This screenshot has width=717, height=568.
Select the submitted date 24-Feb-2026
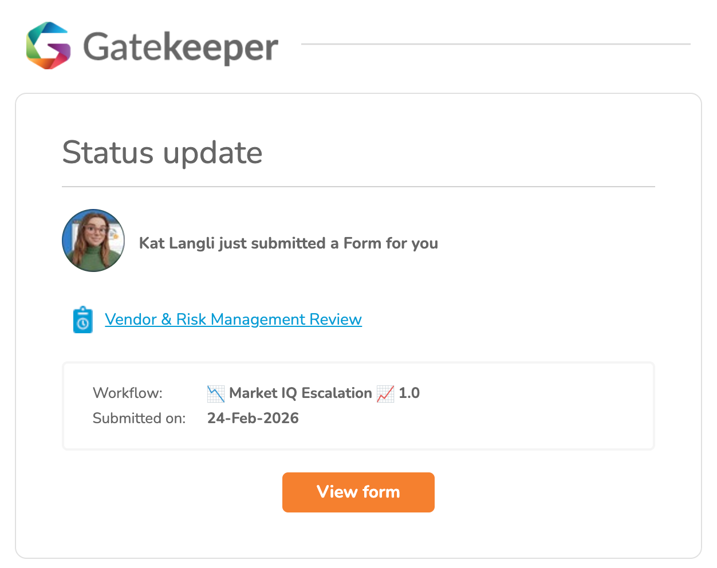pos(253,418)
